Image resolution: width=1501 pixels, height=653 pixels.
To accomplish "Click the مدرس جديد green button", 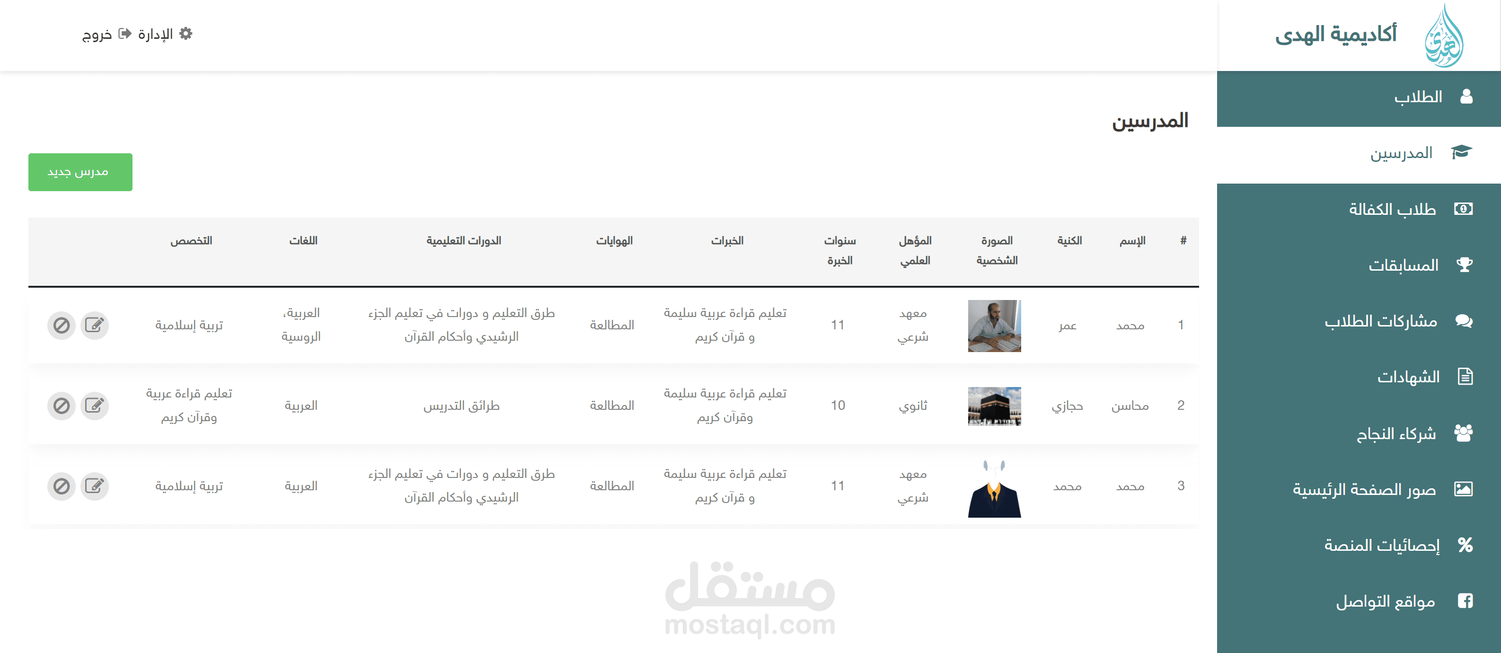I will pyautogui.click(x=80, y=172).
